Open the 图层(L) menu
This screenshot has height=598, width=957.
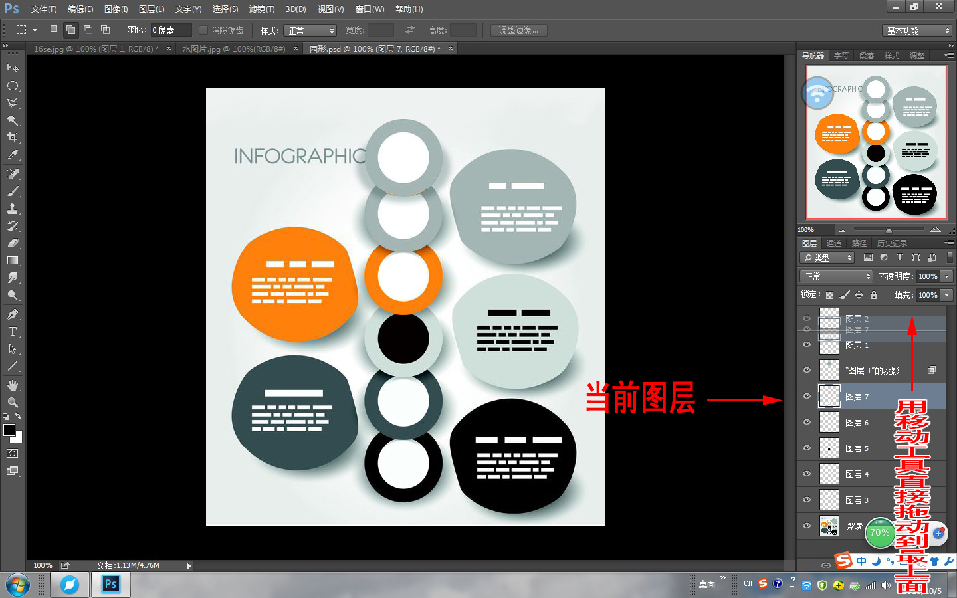coord(152,9)
